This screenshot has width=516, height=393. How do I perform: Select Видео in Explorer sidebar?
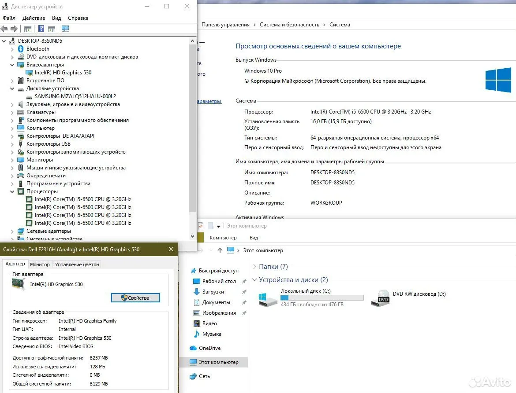click(209, 323)
